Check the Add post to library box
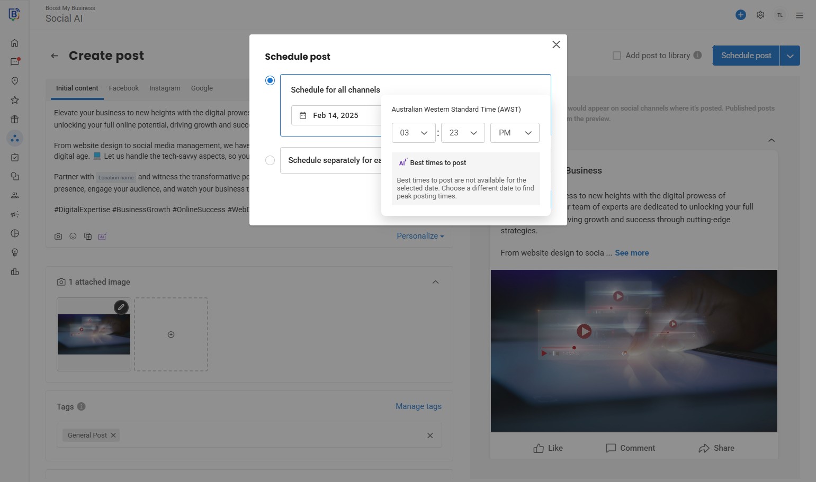Image resolution: width=816 pixels, height=482 pixels. (617, 56)
